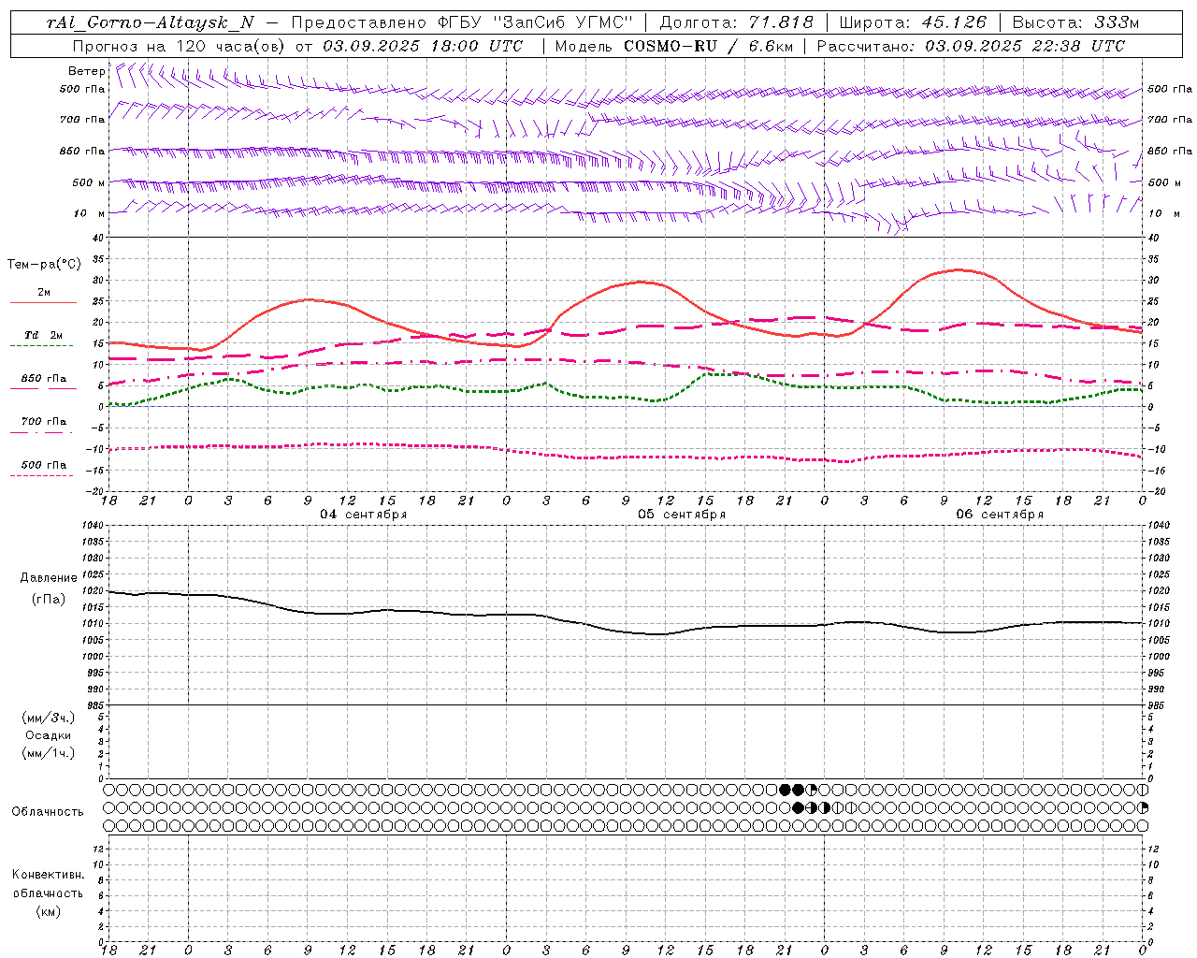Click the 1040 value on left pressure axis

coord(94,526)
